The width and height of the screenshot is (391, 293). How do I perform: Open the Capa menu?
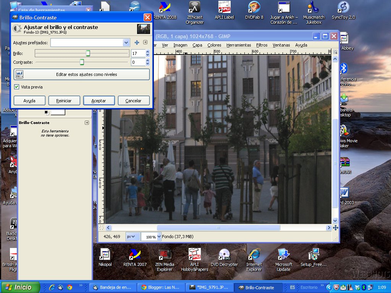point(197,45)
